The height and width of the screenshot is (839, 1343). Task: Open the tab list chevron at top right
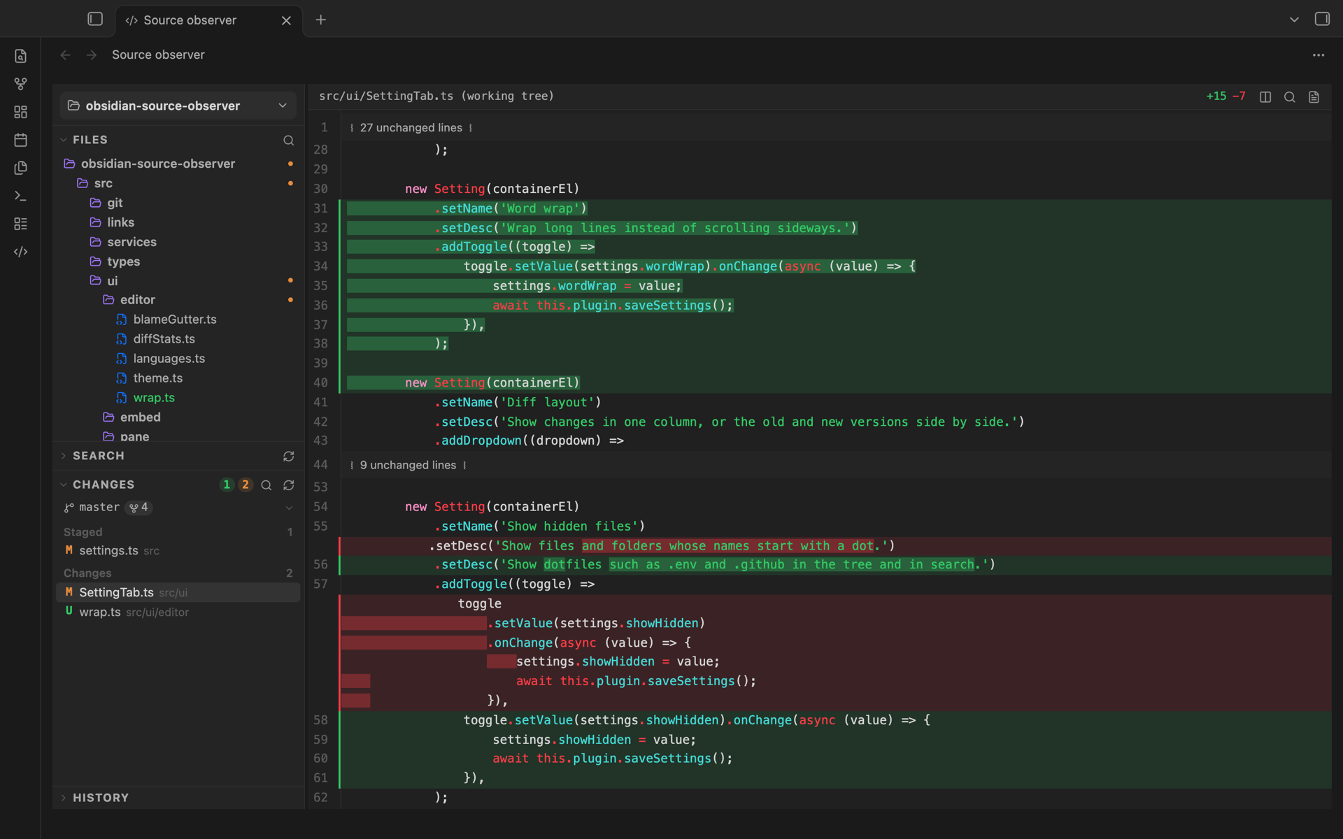(1294, 20)
